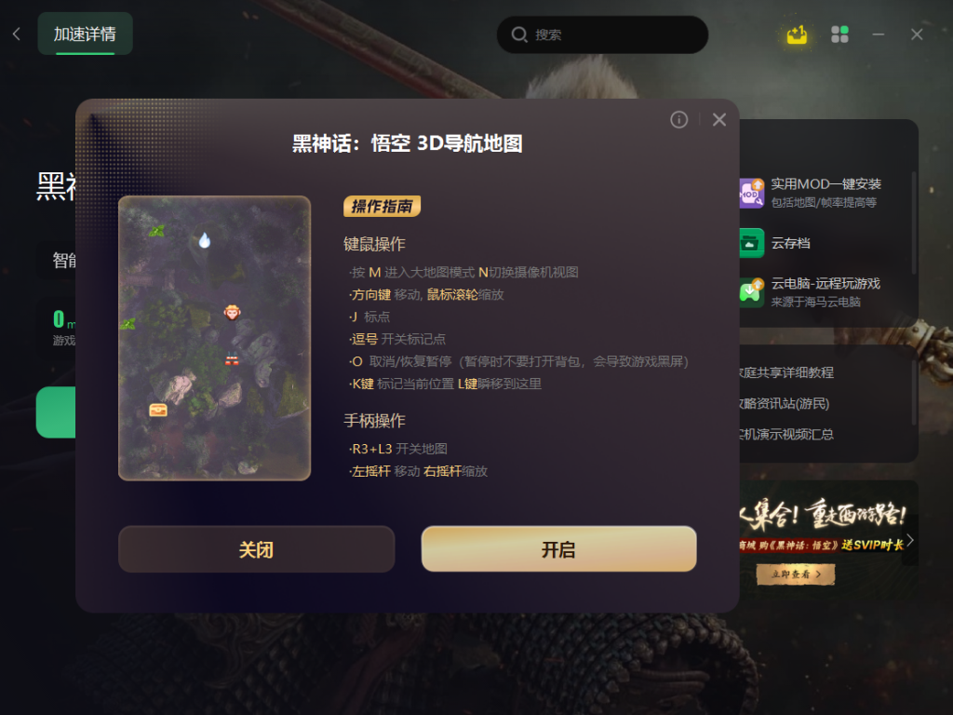Click the info icon in the dialog
Screen dimensions: 953x715
[678, 120]
